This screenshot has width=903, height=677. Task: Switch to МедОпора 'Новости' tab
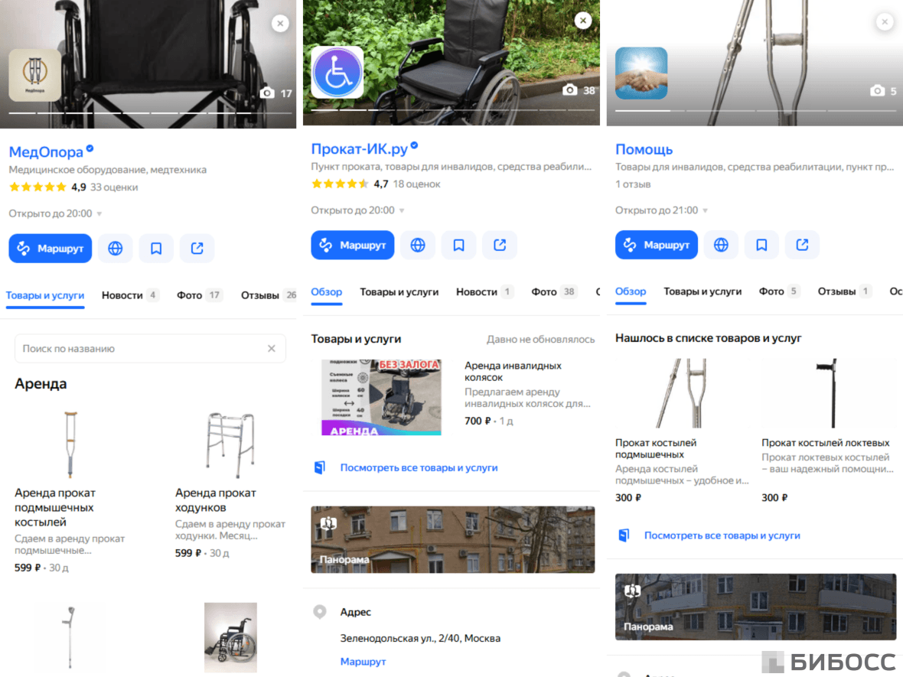(x=129, y=295)
